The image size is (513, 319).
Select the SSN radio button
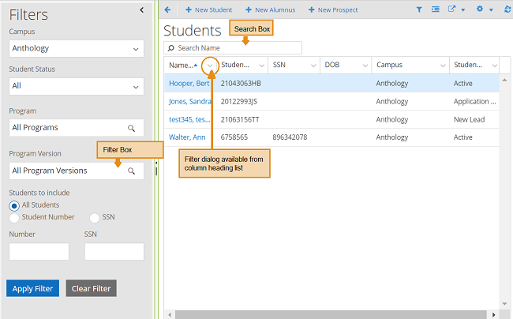tap(95, 217)
